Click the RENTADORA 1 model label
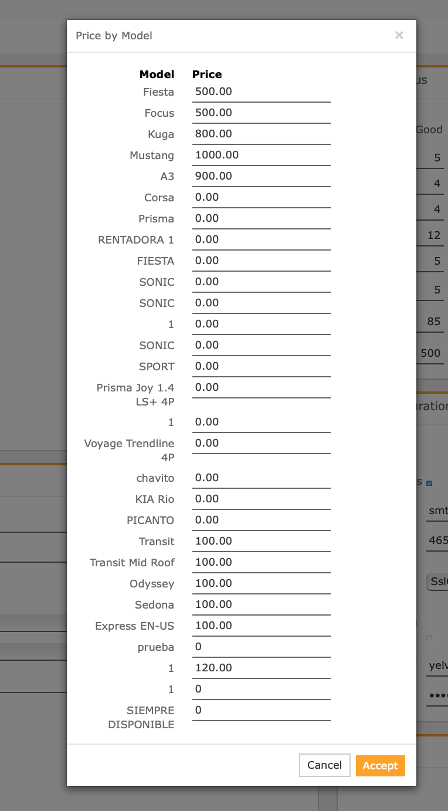 tap(136, 240)
